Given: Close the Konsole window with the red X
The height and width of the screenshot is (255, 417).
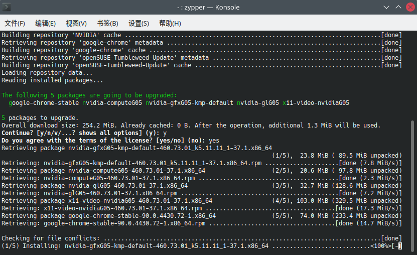Looking at the screenshot, I should (410, 7).
